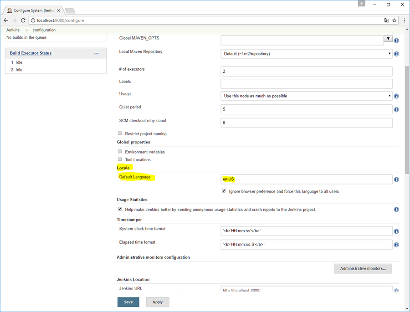
Task: Open Chrome user profile button
Action: coord(362,3)
